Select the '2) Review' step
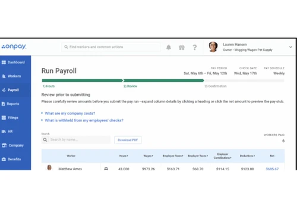 pos(130,86)
